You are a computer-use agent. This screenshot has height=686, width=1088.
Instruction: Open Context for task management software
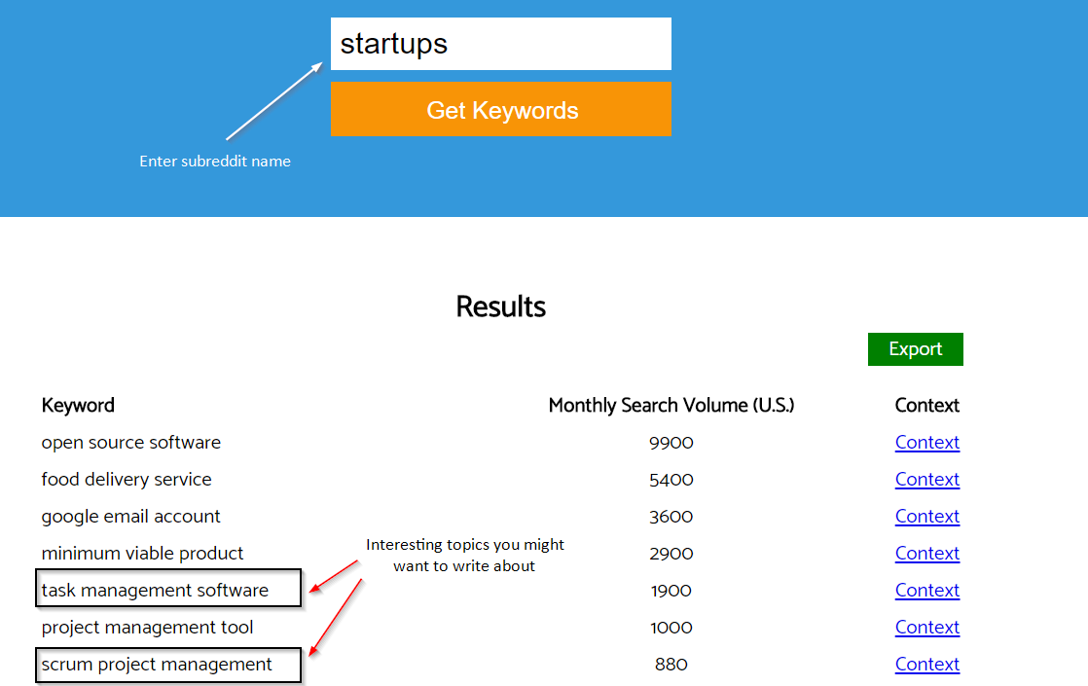click(x=925, y=590)
